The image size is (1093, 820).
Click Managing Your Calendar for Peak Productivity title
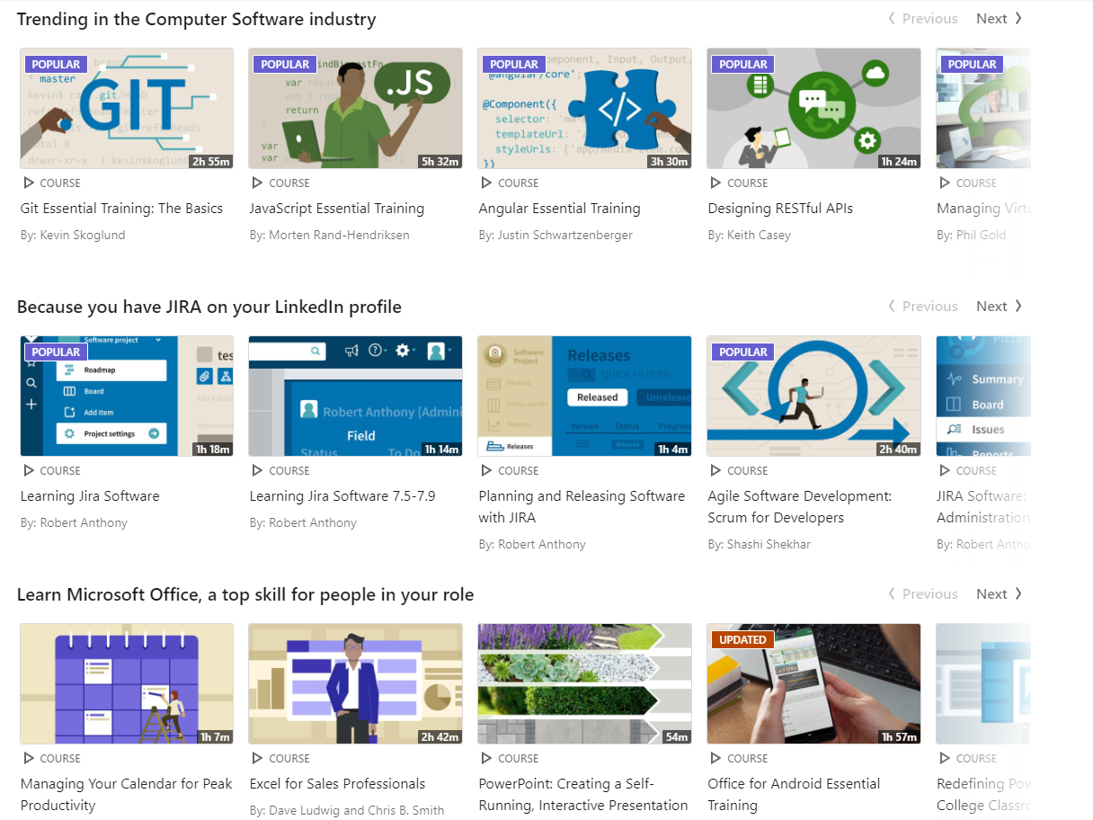point(127,795)
